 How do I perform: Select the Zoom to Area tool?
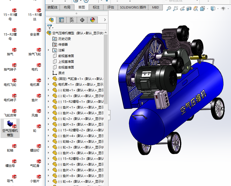pos(176,9)
